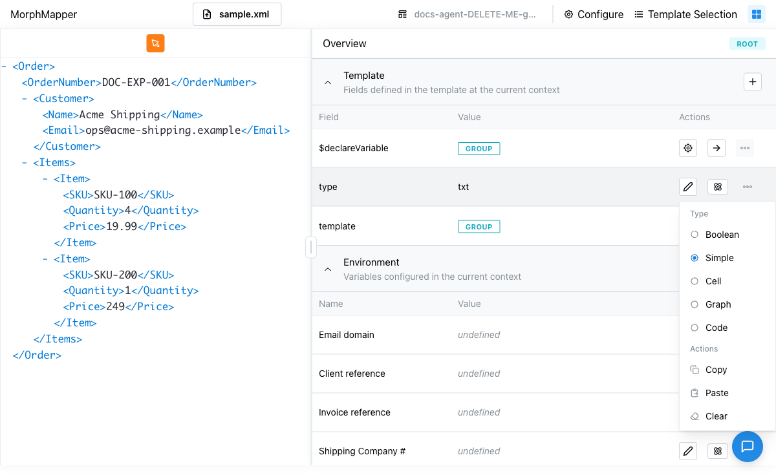The image size is (776, 475).
Task: Collapse the Item node containing SKU-200
Action: click(46, 259)
